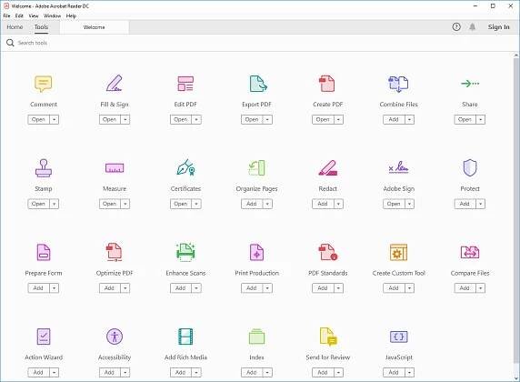Open the Window menu
Image resolution: width=520 pixels, height=382 pixels.
53,15
